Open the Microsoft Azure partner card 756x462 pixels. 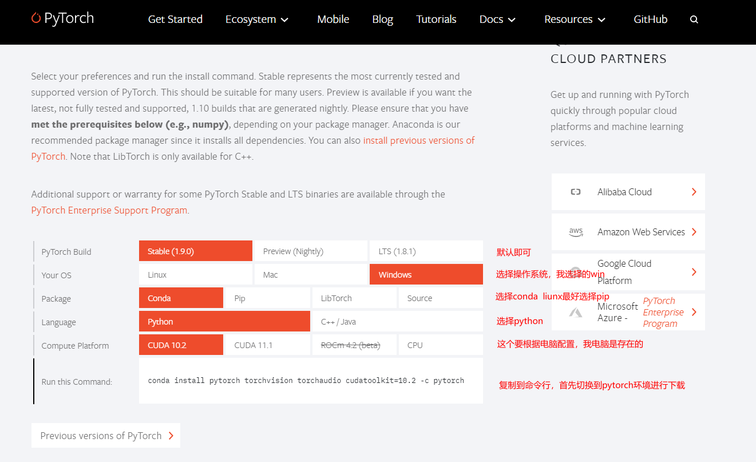(628, 312)
